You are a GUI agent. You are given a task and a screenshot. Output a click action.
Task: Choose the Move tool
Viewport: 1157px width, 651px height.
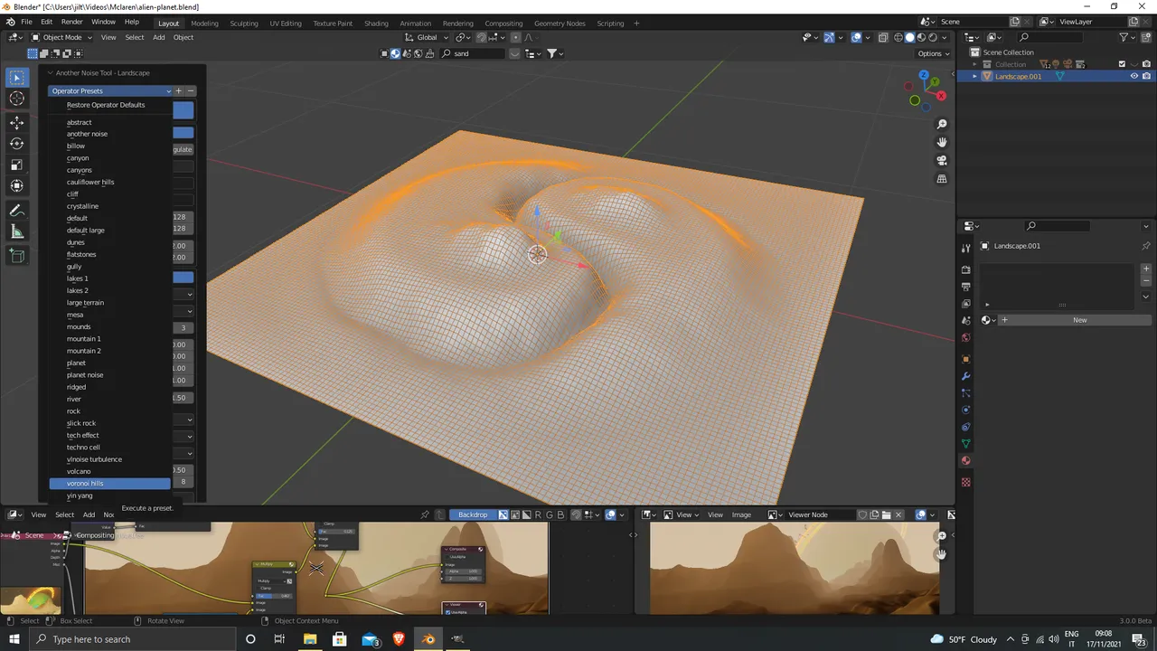pos(17,122)
